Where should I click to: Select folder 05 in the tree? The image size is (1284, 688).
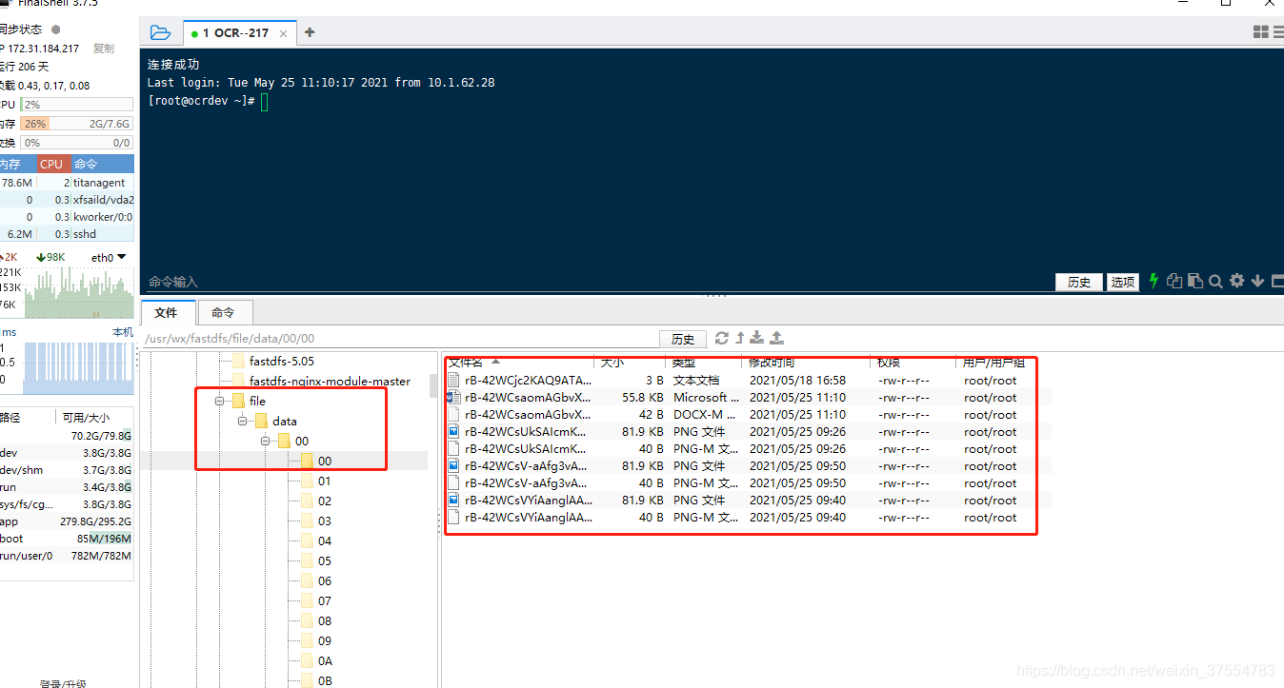325,560
